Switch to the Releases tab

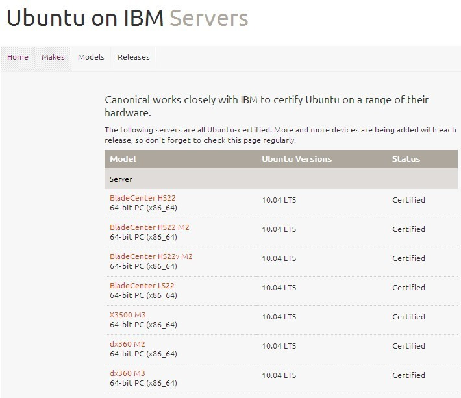134,57
